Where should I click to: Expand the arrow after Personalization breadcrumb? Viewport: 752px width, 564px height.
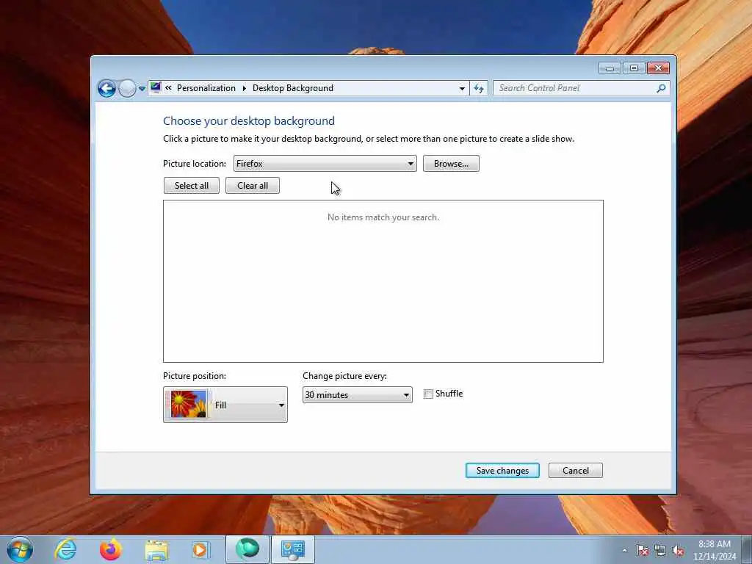pos(244,88)
